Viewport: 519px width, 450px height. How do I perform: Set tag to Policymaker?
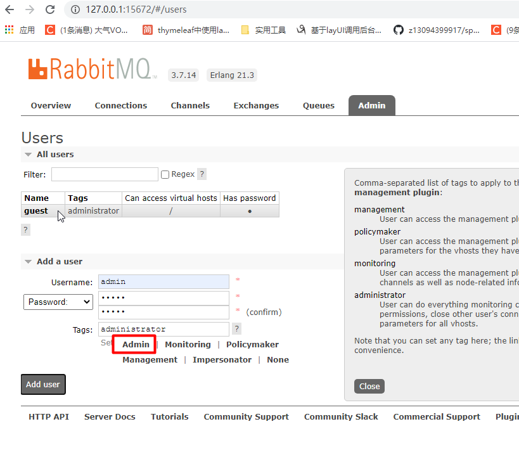coord(252,344)
